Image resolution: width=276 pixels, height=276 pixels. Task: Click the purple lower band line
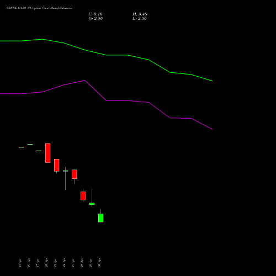106,100
